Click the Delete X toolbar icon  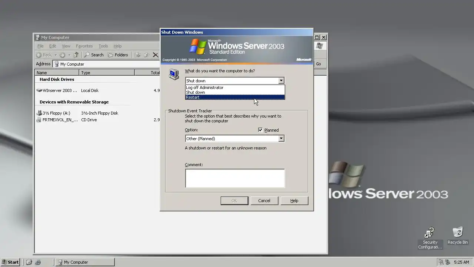156,55
